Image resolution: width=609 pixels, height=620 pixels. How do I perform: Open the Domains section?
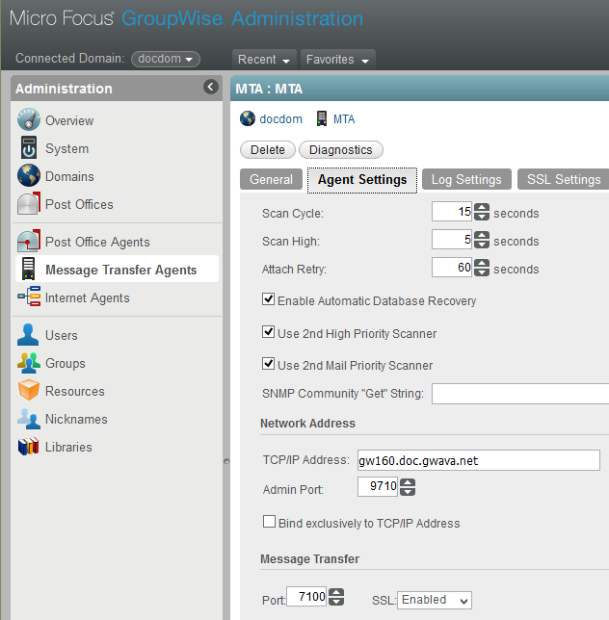69,176
